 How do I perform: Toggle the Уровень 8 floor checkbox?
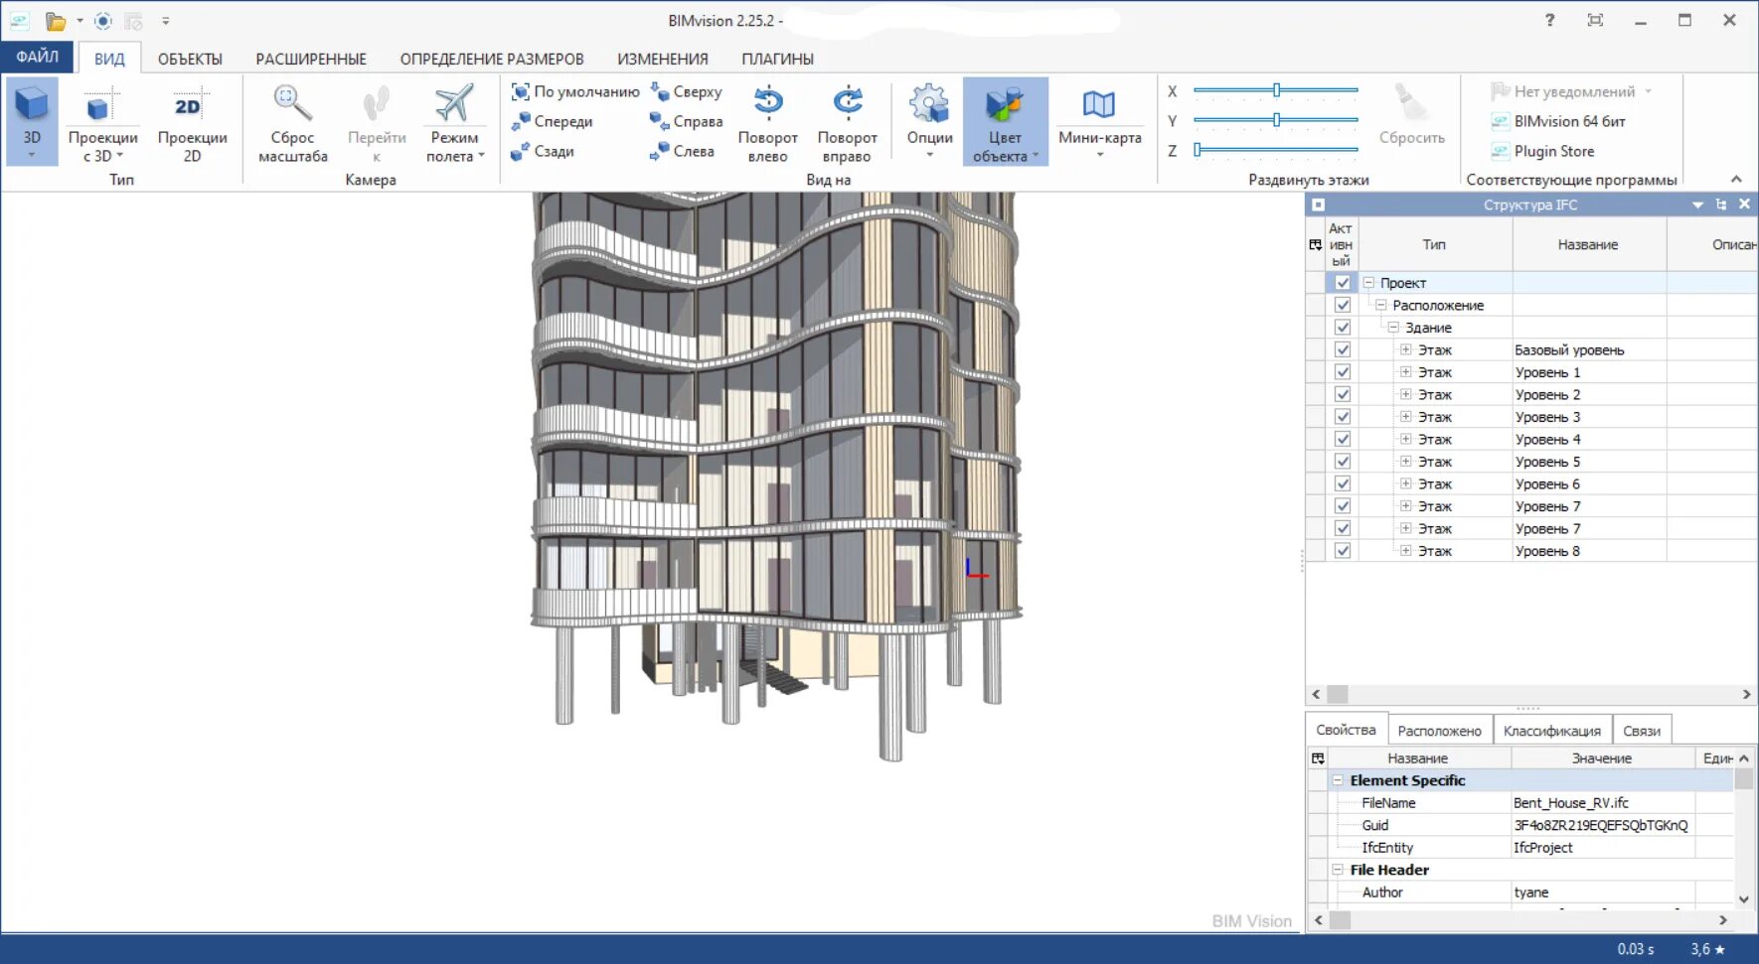click(x=1343, y=551)
